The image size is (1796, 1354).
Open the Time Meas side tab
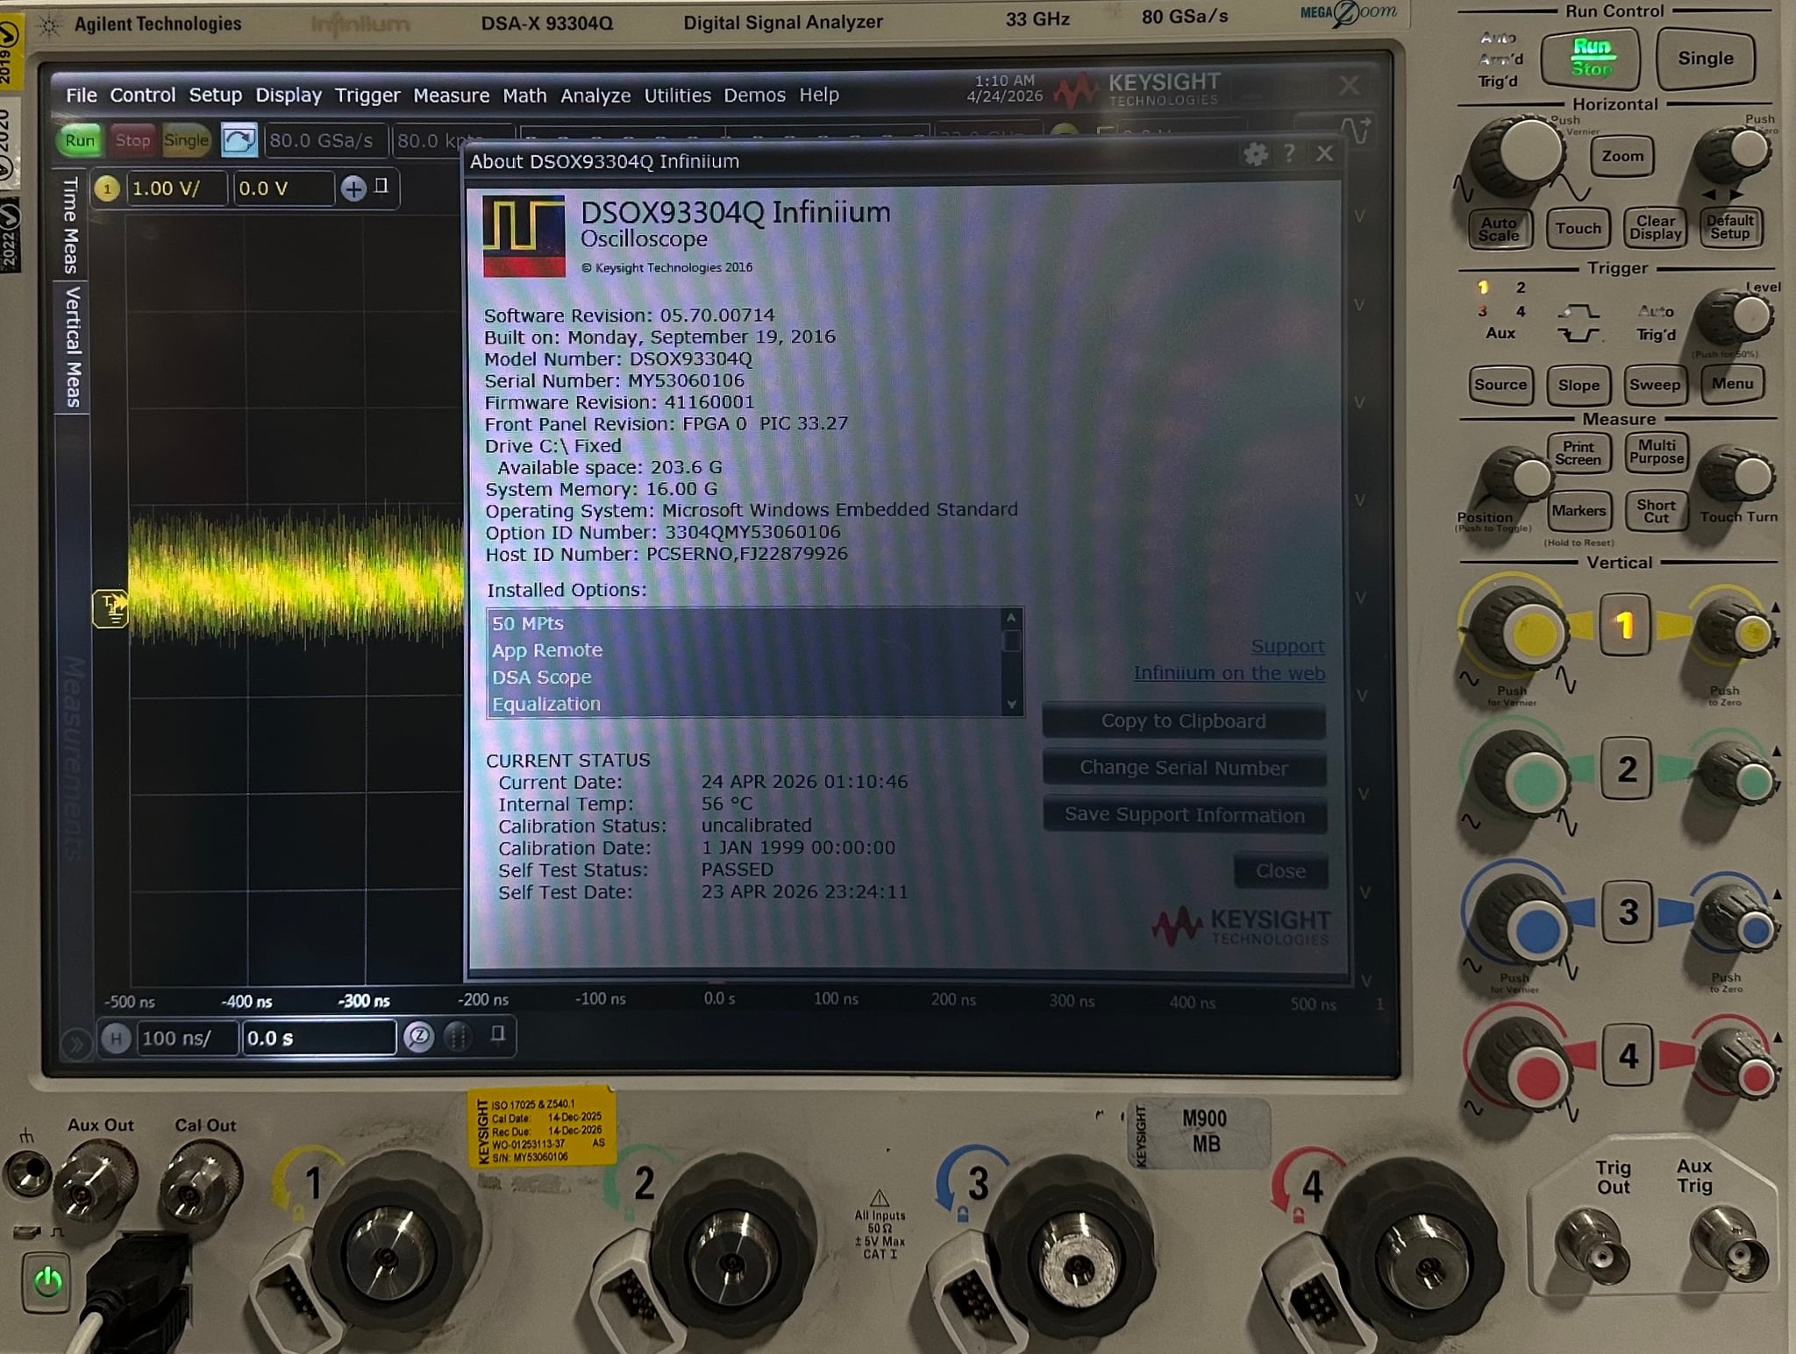tap(71, 225)
